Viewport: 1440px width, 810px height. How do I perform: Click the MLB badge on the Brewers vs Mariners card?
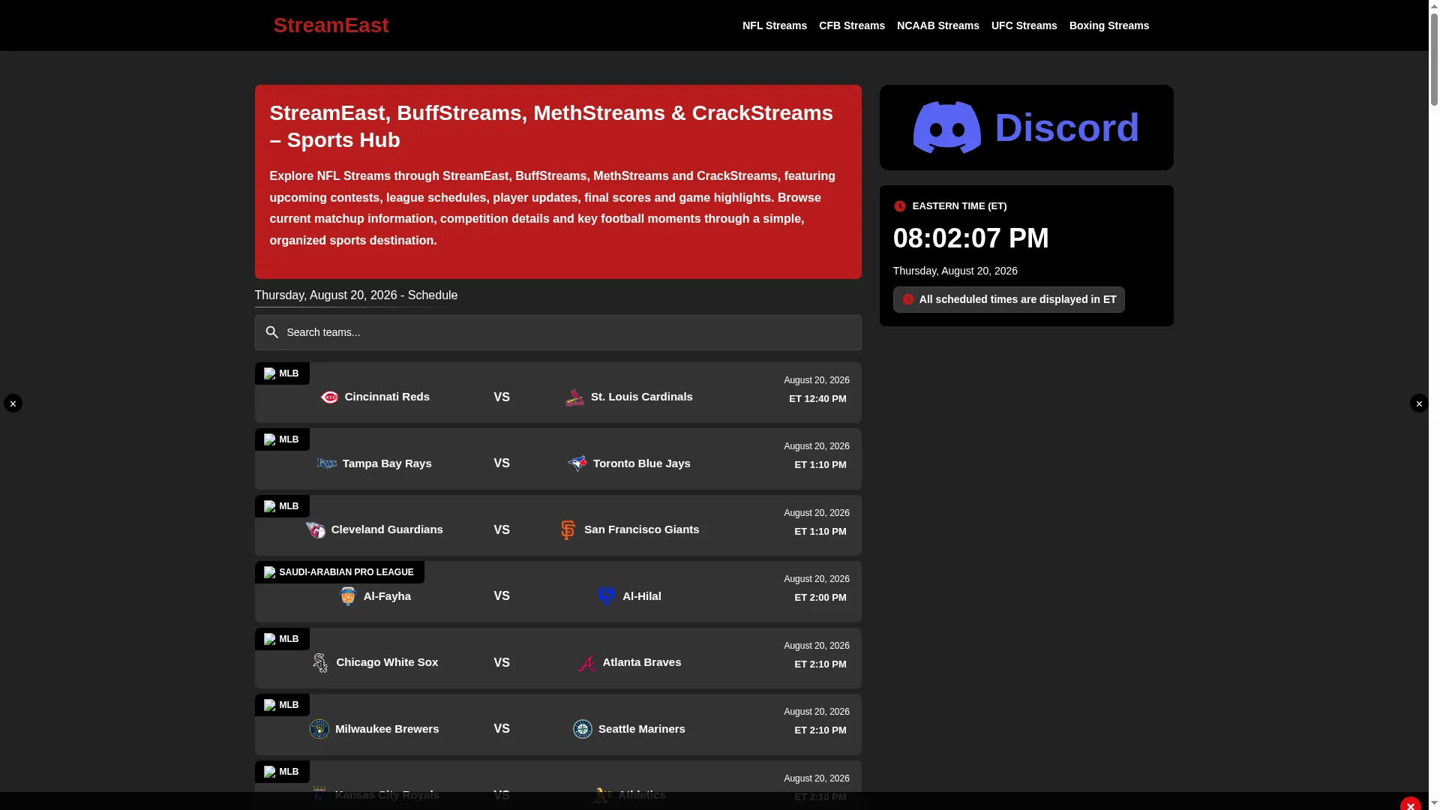click(x=282, y=705)
